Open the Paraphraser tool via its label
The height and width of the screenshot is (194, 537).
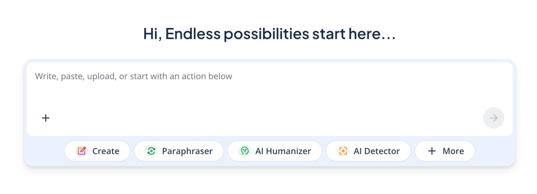187,151
